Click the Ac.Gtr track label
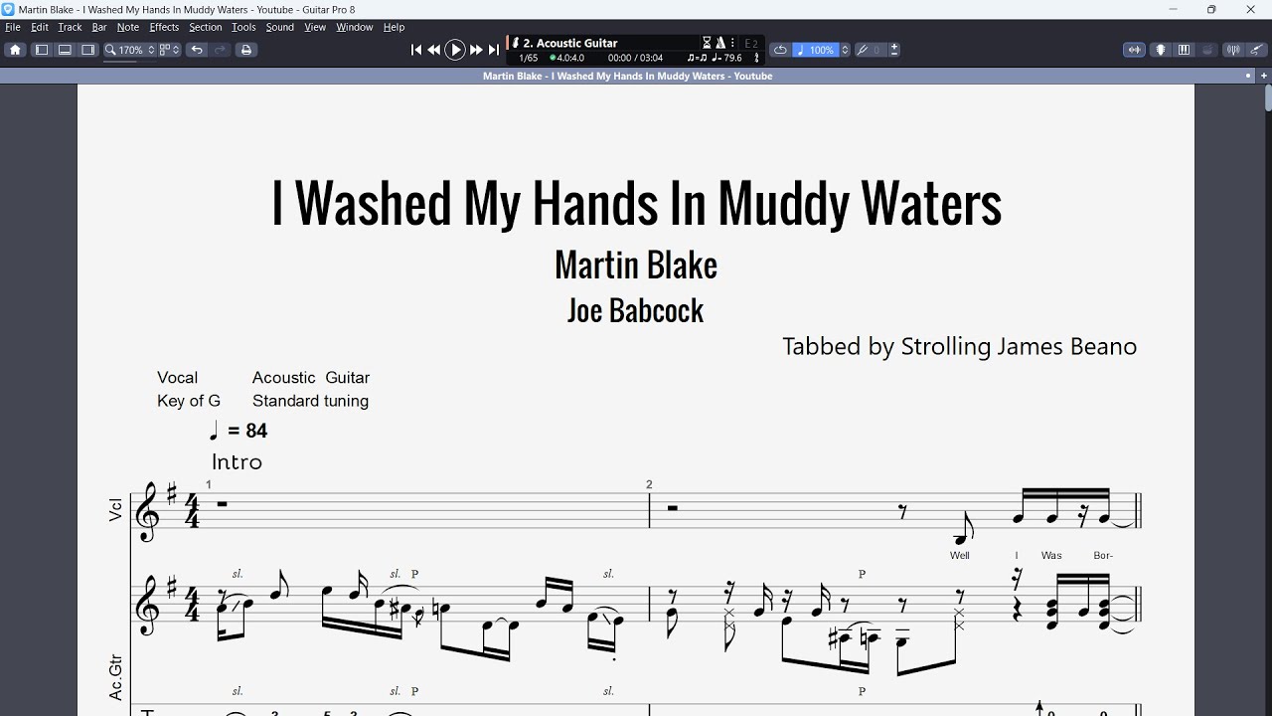The width and height of the screenshot is (1272, 716). click(115, 677)
